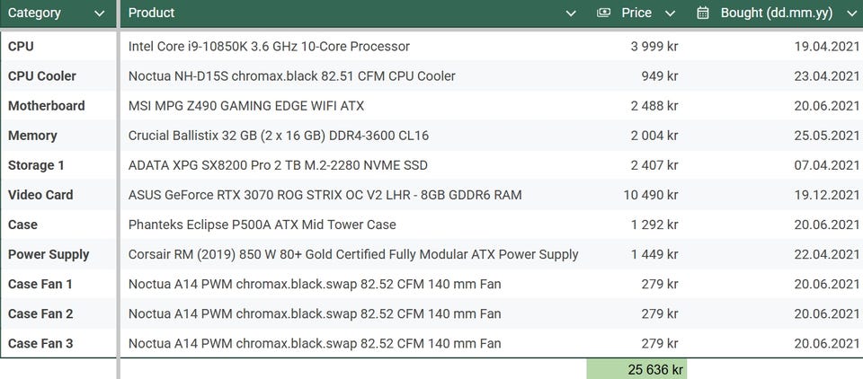Screen dimensions: 863x379
Task: Select the Noctua NH-D15S CPU Cooler cell
Action: (291, 76)
